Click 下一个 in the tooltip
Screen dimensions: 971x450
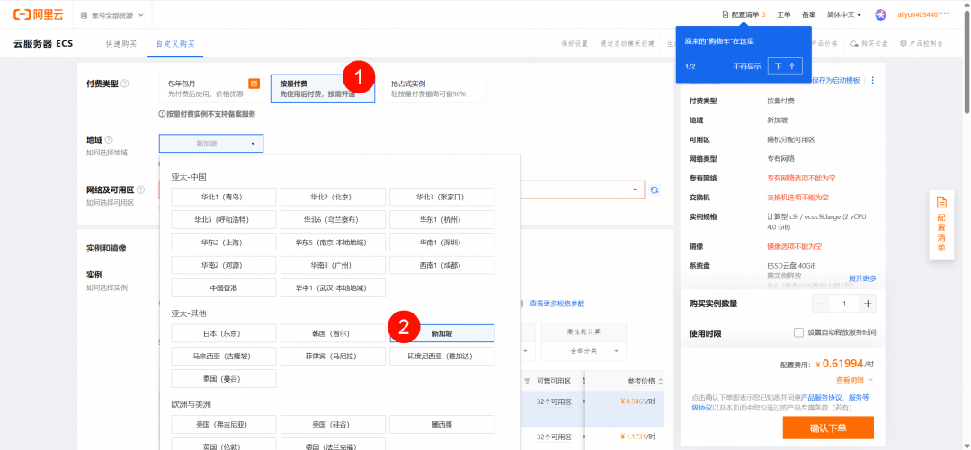pos(785,66)
